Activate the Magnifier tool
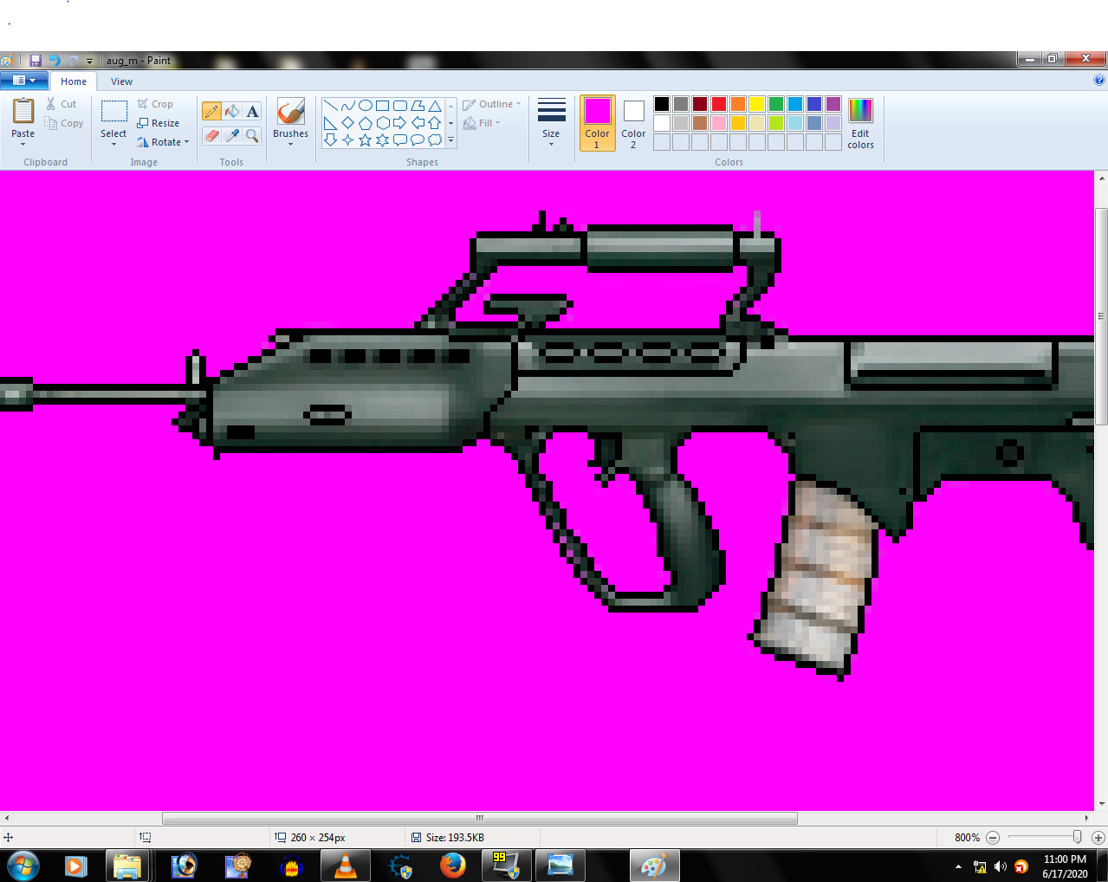This screenshot has height=882, width=1108. 252,136
